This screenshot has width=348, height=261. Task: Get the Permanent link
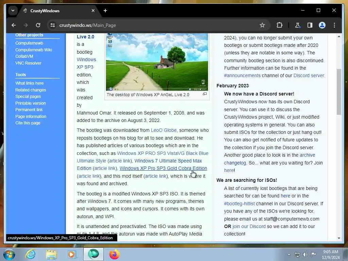[x=29, y=110]
